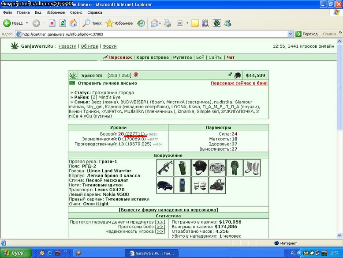Click the RL language indicator in tray
Image resolution: width=343 pixels, height=258 pixels.
click(293, 253)
